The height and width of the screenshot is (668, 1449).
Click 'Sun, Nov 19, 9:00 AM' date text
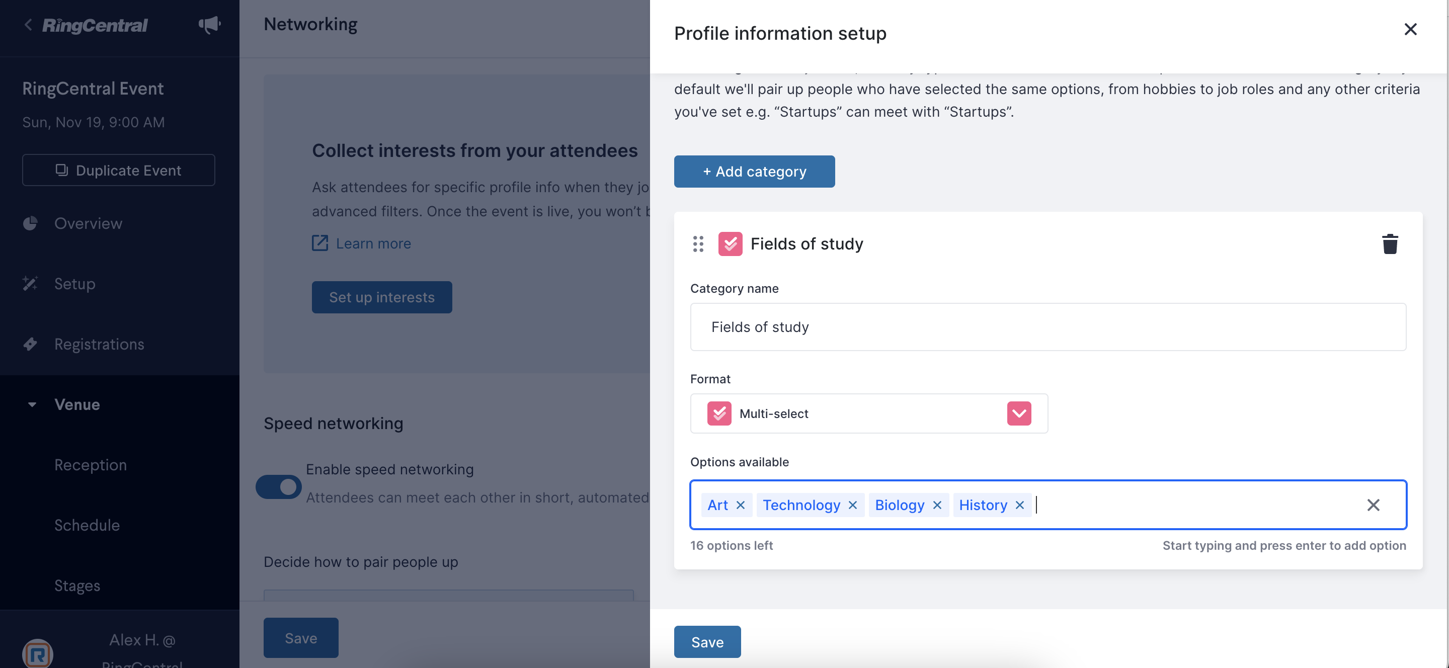coord(94,122)
